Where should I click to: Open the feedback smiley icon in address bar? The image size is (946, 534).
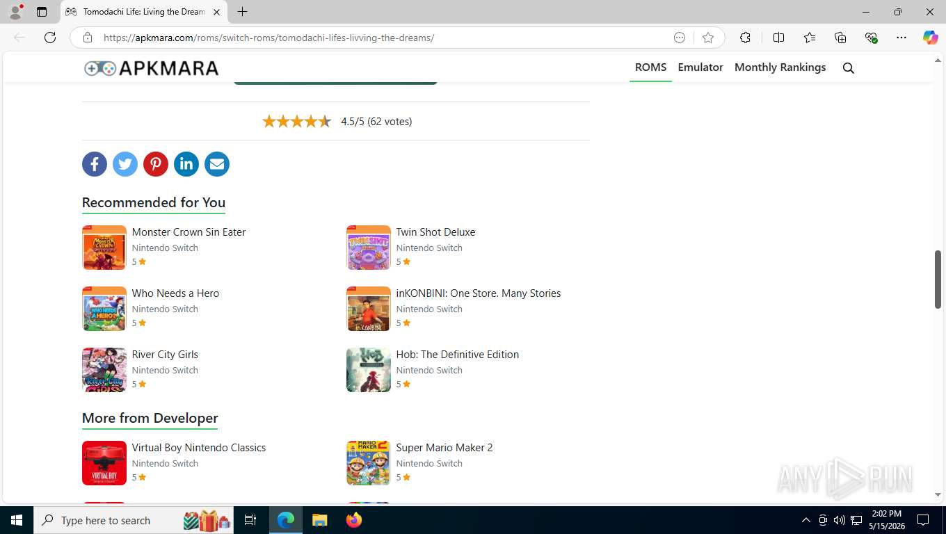click(x=680, y=38)
